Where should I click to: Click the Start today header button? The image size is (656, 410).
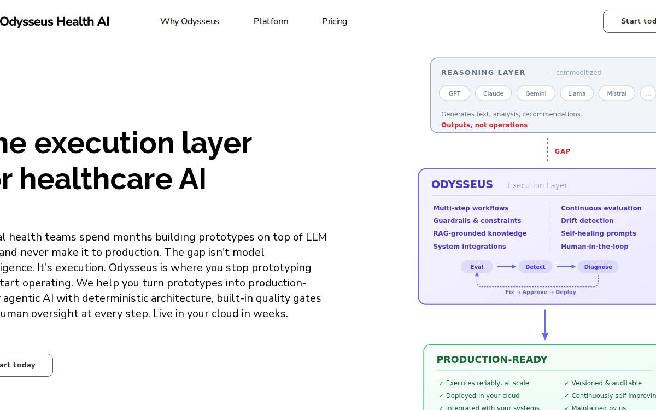[630, 21]
